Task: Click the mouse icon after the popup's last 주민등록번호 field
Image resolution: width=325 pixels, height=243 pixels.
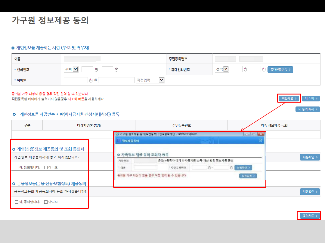Action: pos(231,167)
